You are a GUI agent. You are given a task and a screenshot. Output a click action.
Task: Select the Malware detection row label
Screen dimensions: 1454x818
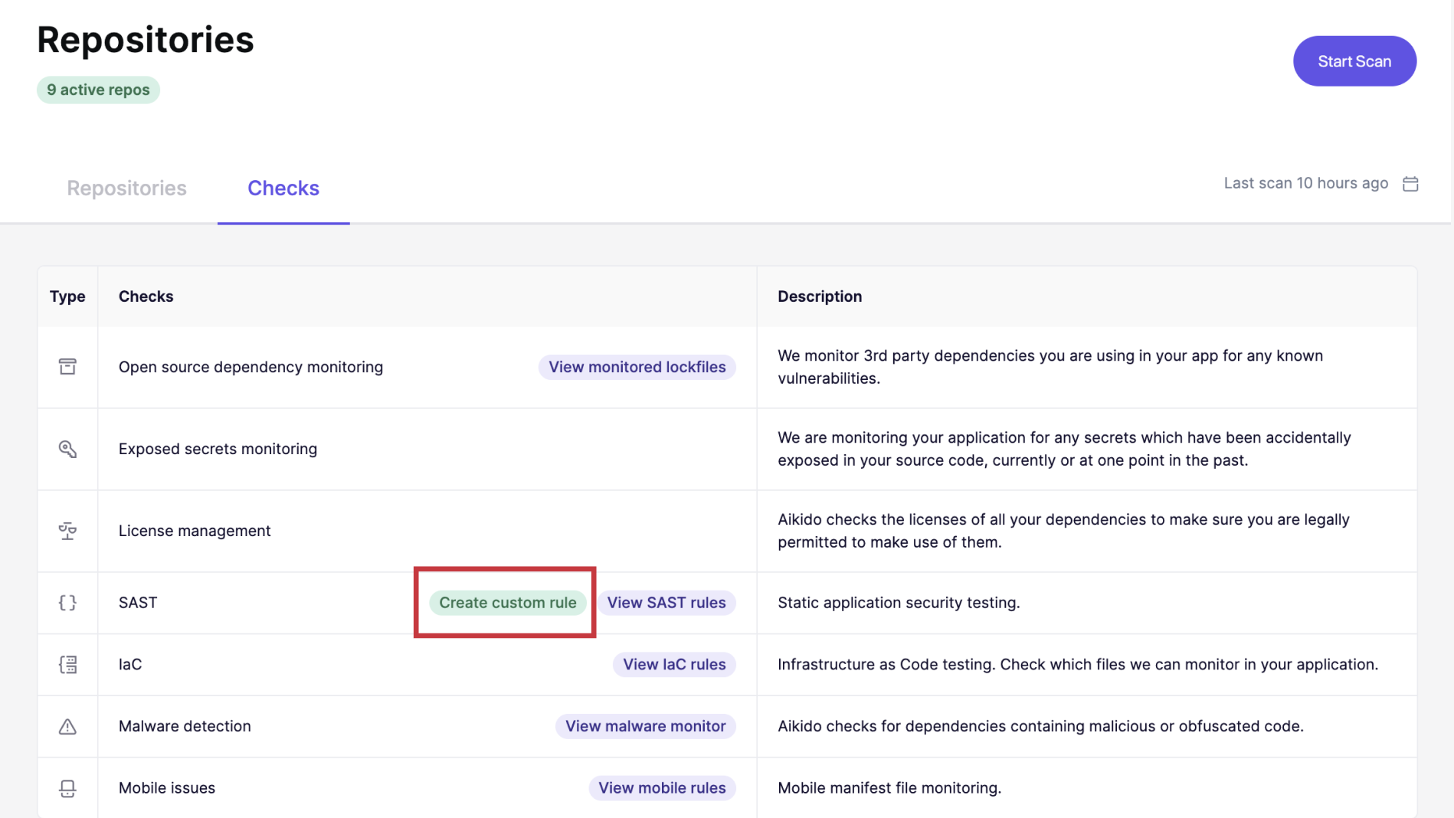pyautogui.click(x=185, y=726)
